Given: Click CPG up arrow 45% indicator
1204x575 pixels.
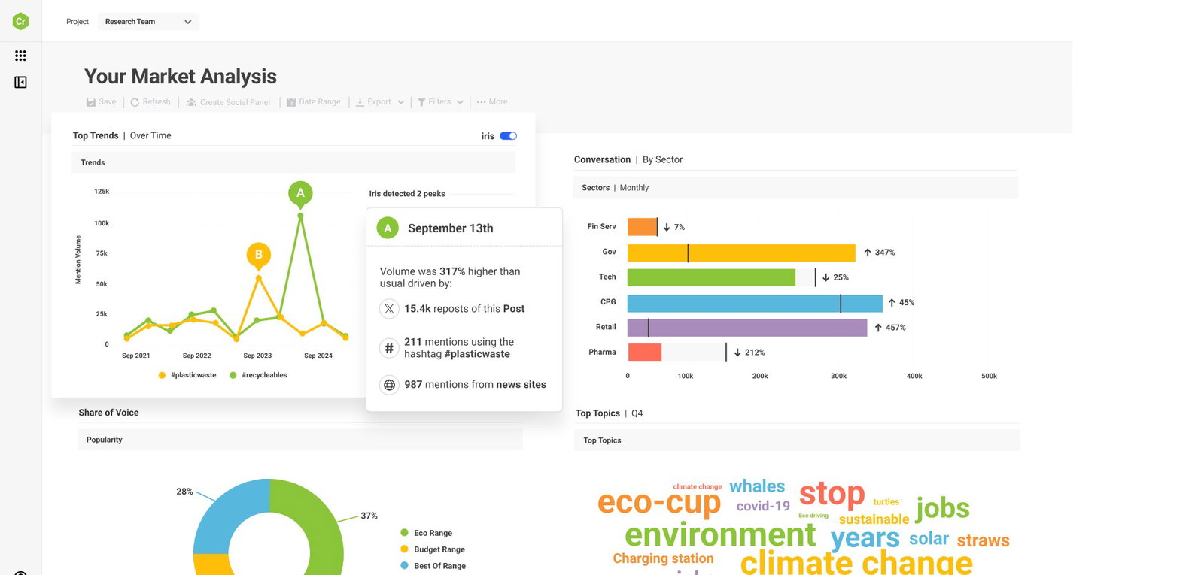Looking at the screenshot, I should [901, 303].
